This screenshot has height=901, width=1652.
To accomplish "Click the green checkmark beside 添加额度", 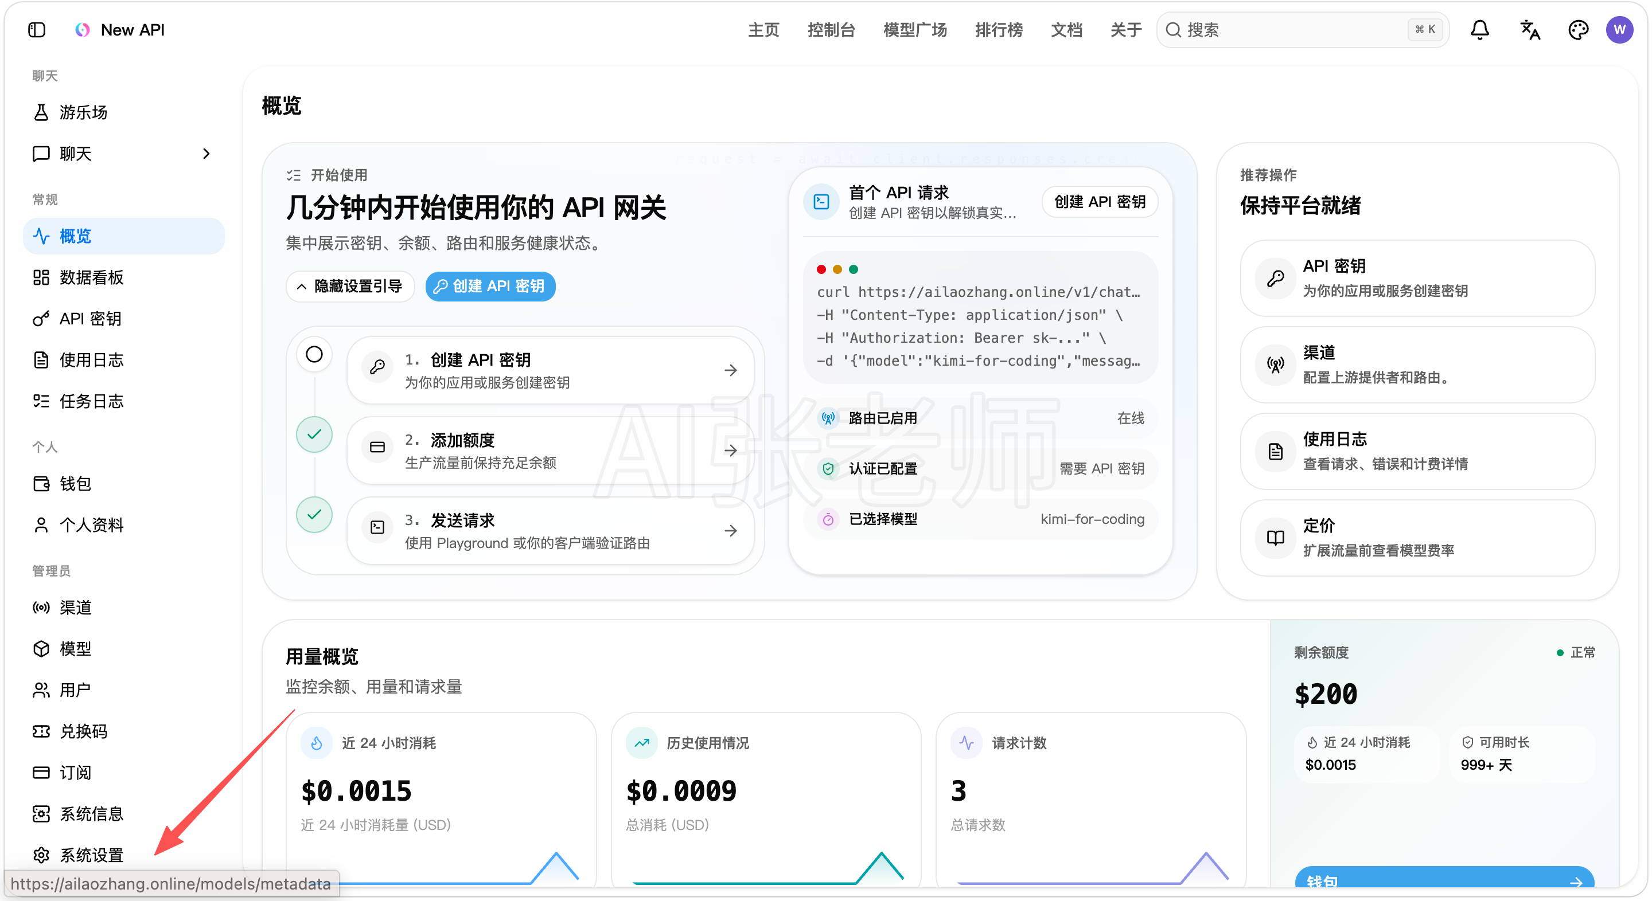I will point(314,434).
